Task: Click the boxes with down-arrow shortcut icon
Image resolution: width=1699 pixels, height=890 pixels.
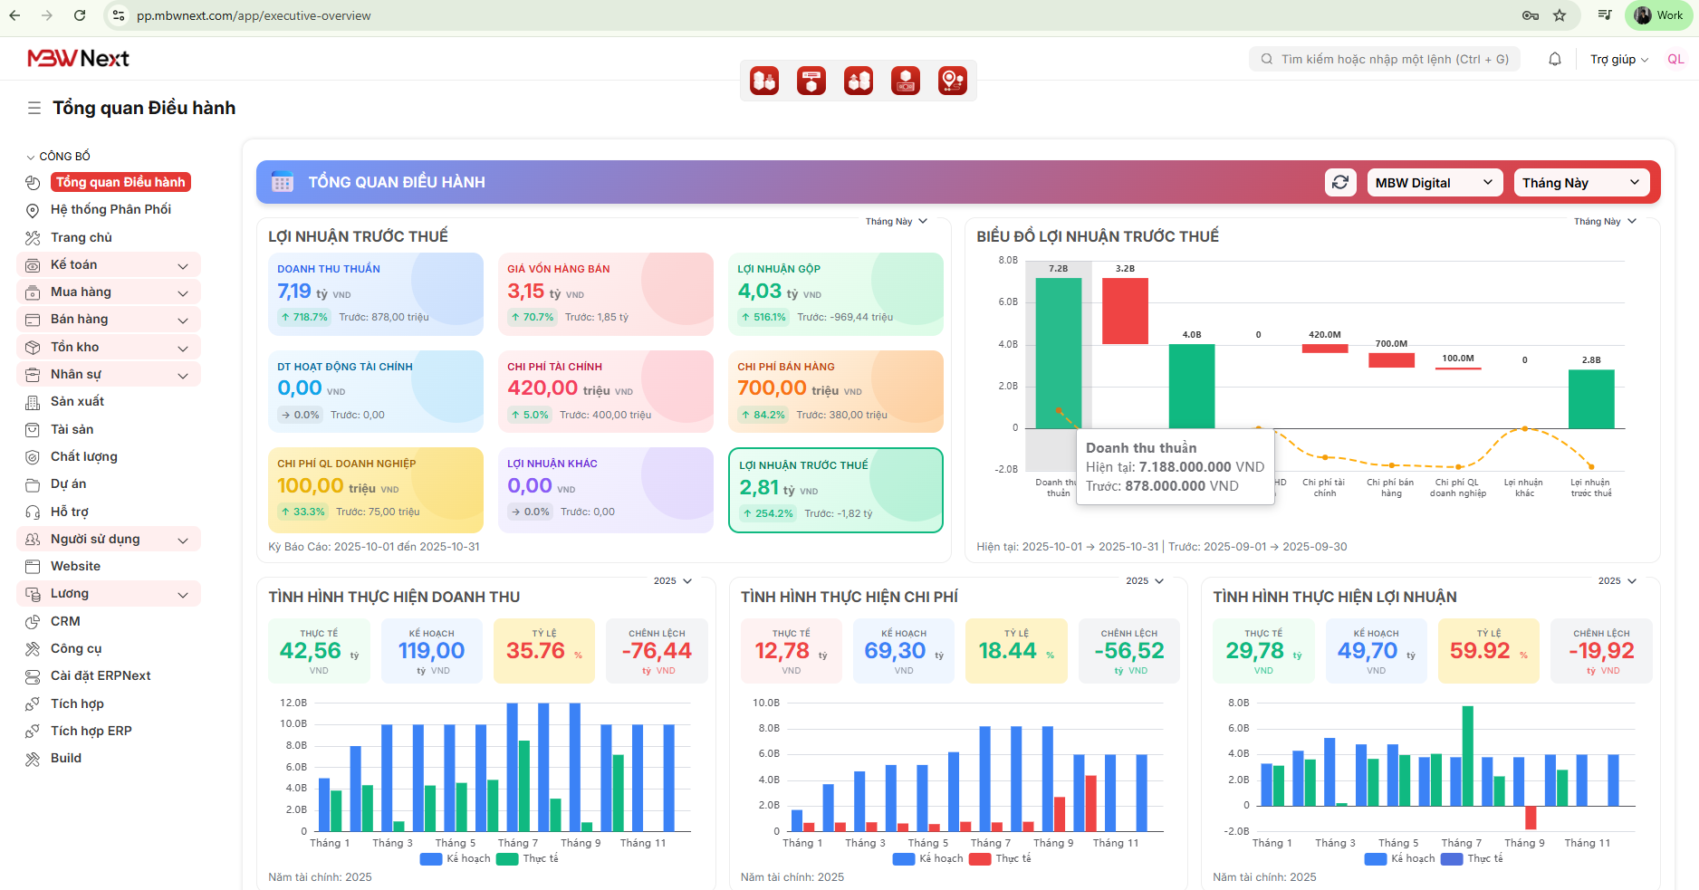Action: point(764,81)
